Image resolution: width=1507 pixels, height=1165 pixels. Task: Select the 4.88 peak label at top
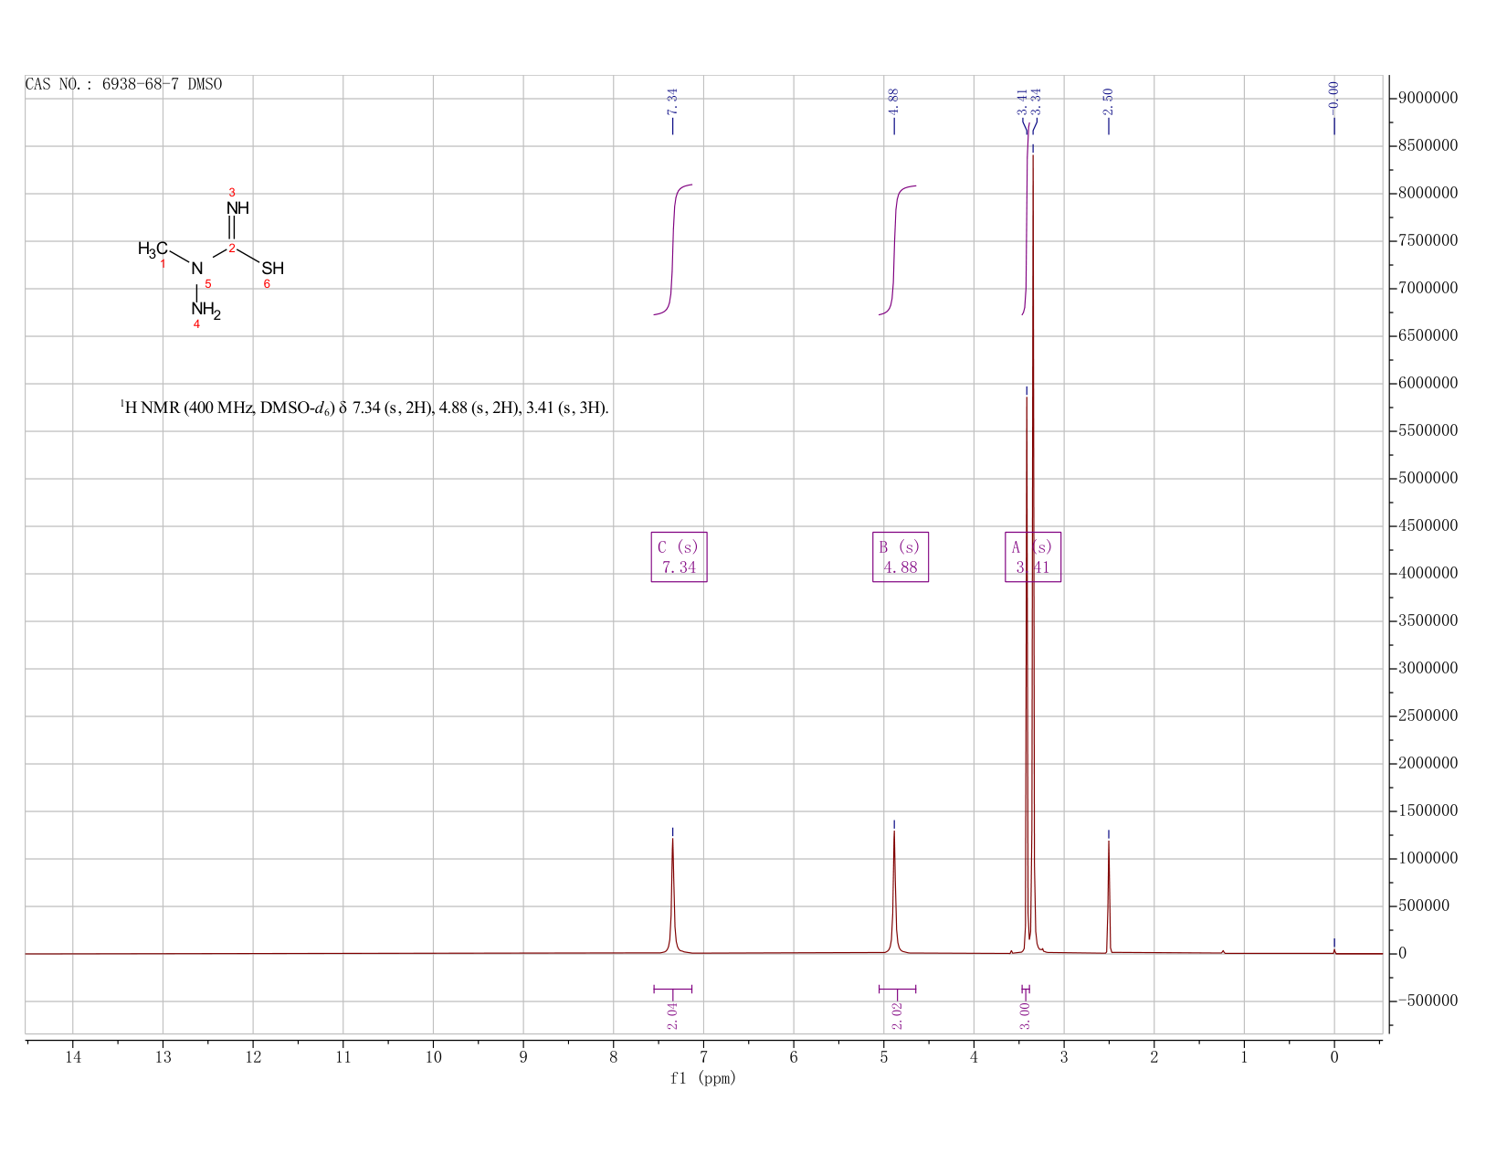[893, 101]
